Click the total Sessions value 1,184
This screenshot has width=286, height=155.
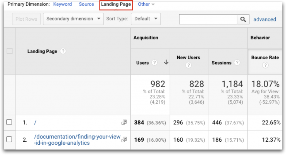(232, 84)
